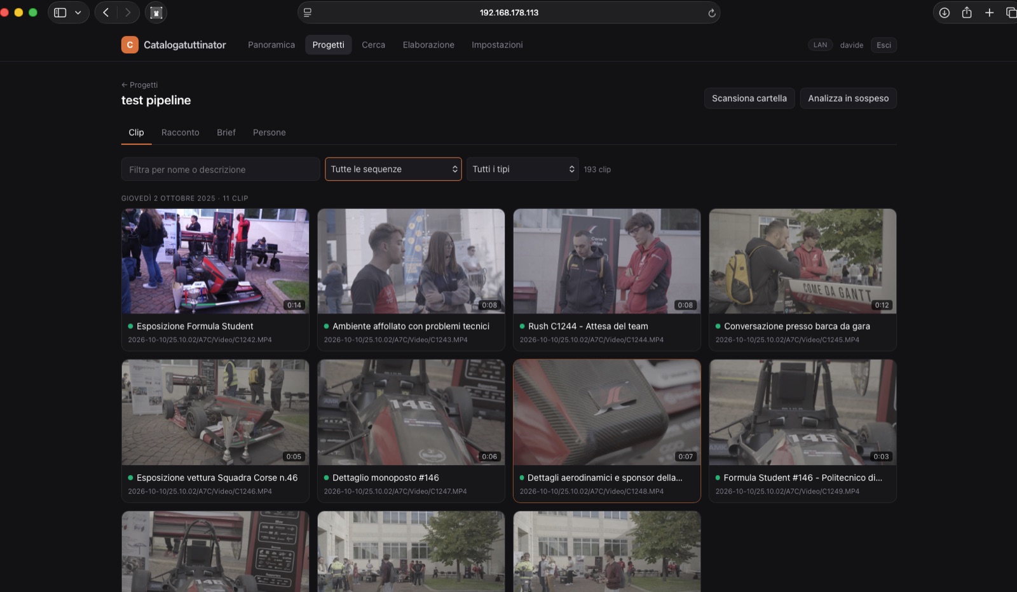Click the Safari share icon
Screen dimensions: 1017x592
tap(967, 13)
